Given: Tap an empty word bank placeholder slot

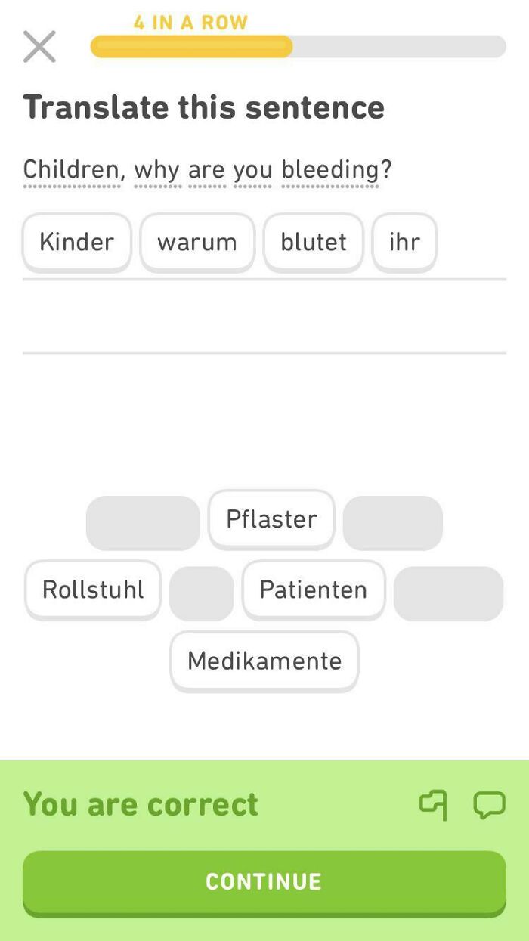Looking at the screenshot, I should tap(142, 522).
